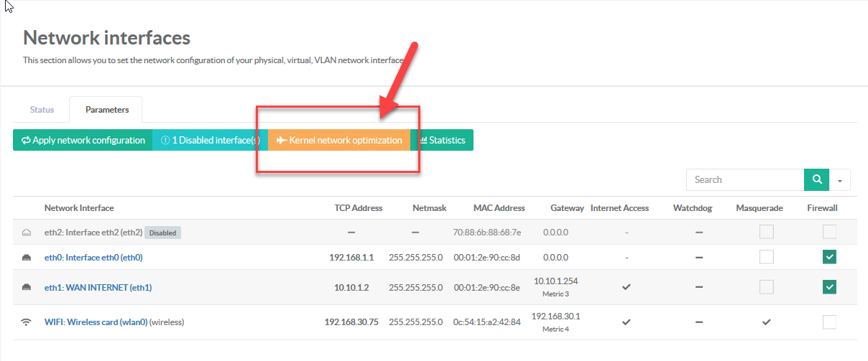This screenshot has height=361, width=868.
Task: Expand the dropdown arrow beside search
Action: [x=840, y=180]
